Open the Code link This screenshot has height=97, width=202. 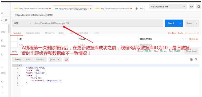(180, 33)
